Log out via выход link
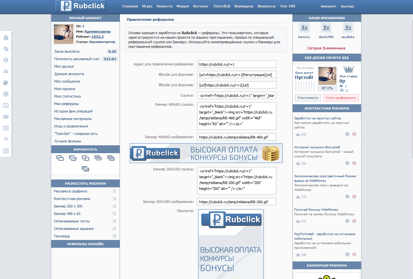 click(347, 6)
